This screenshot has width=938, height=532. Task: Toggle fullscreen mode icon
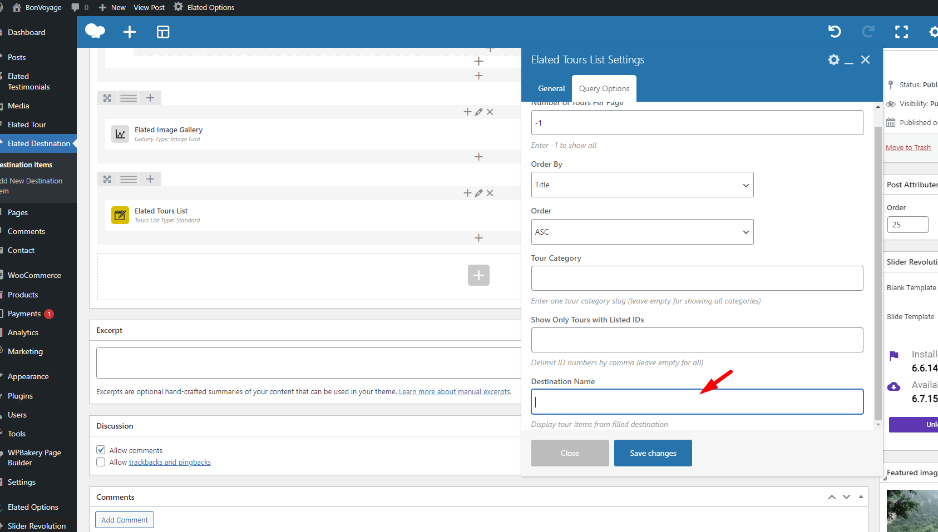pyautogui.click(x=901, y=32)
